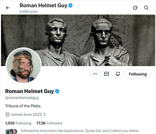Toggle the Following button
The height and width of the screenshot is (134, 156).
pyautogui.click(x=138, y=74)
